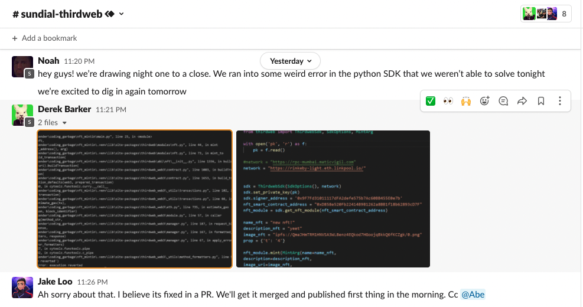Reply in thread using speech bubble icon
Image resolution: width=583 pixels, height=307 pixels.
tap(503, 101)
